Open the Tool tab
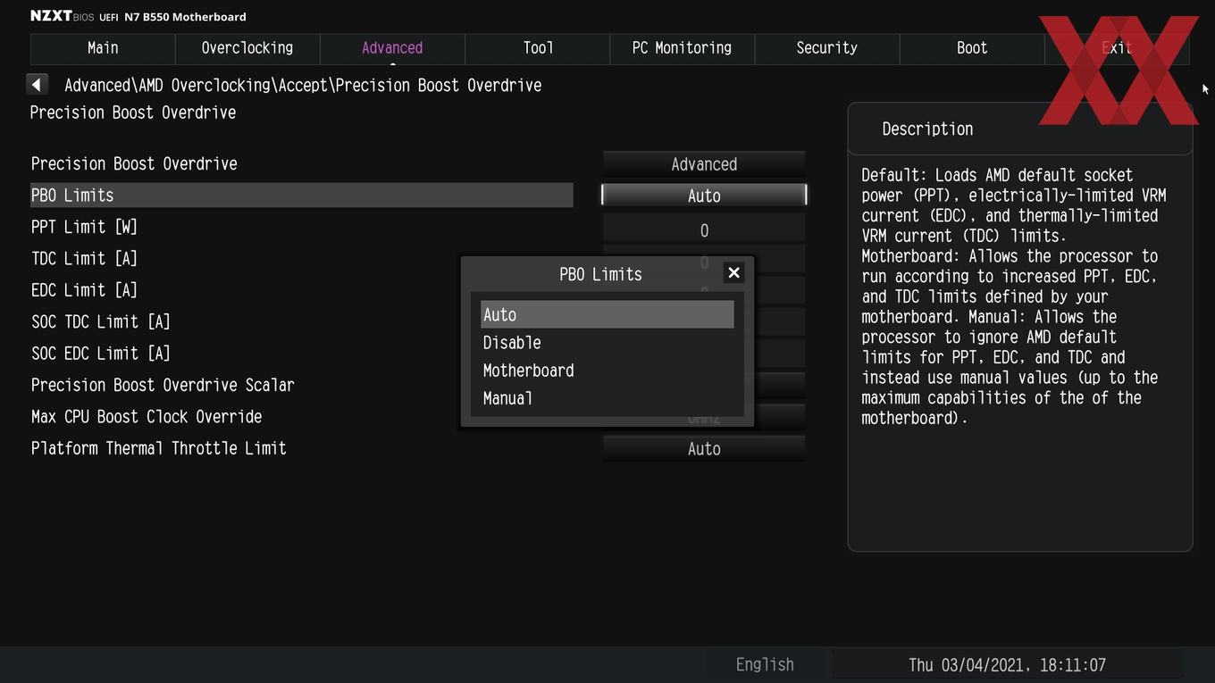 coord(538,48)
